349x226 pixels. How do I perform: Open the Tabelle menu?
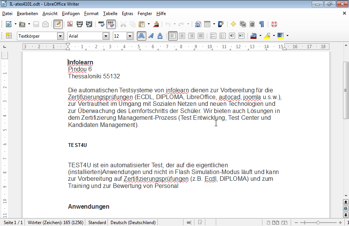point(110,14)
